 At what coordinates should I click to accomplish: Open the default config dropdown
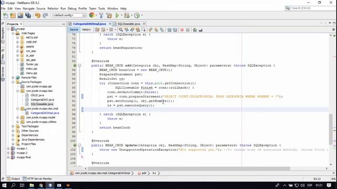pyautogui.click(x=69, y=15)
